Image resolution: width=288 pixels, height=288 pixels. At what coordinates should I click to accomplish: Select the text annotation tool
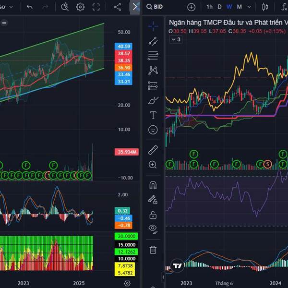153,115
